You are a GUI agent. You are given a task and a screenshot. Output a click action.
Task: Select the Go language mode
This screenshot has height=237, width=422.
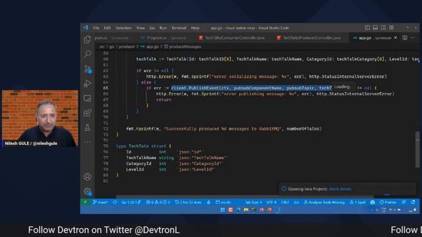click(x=296, y=202)
